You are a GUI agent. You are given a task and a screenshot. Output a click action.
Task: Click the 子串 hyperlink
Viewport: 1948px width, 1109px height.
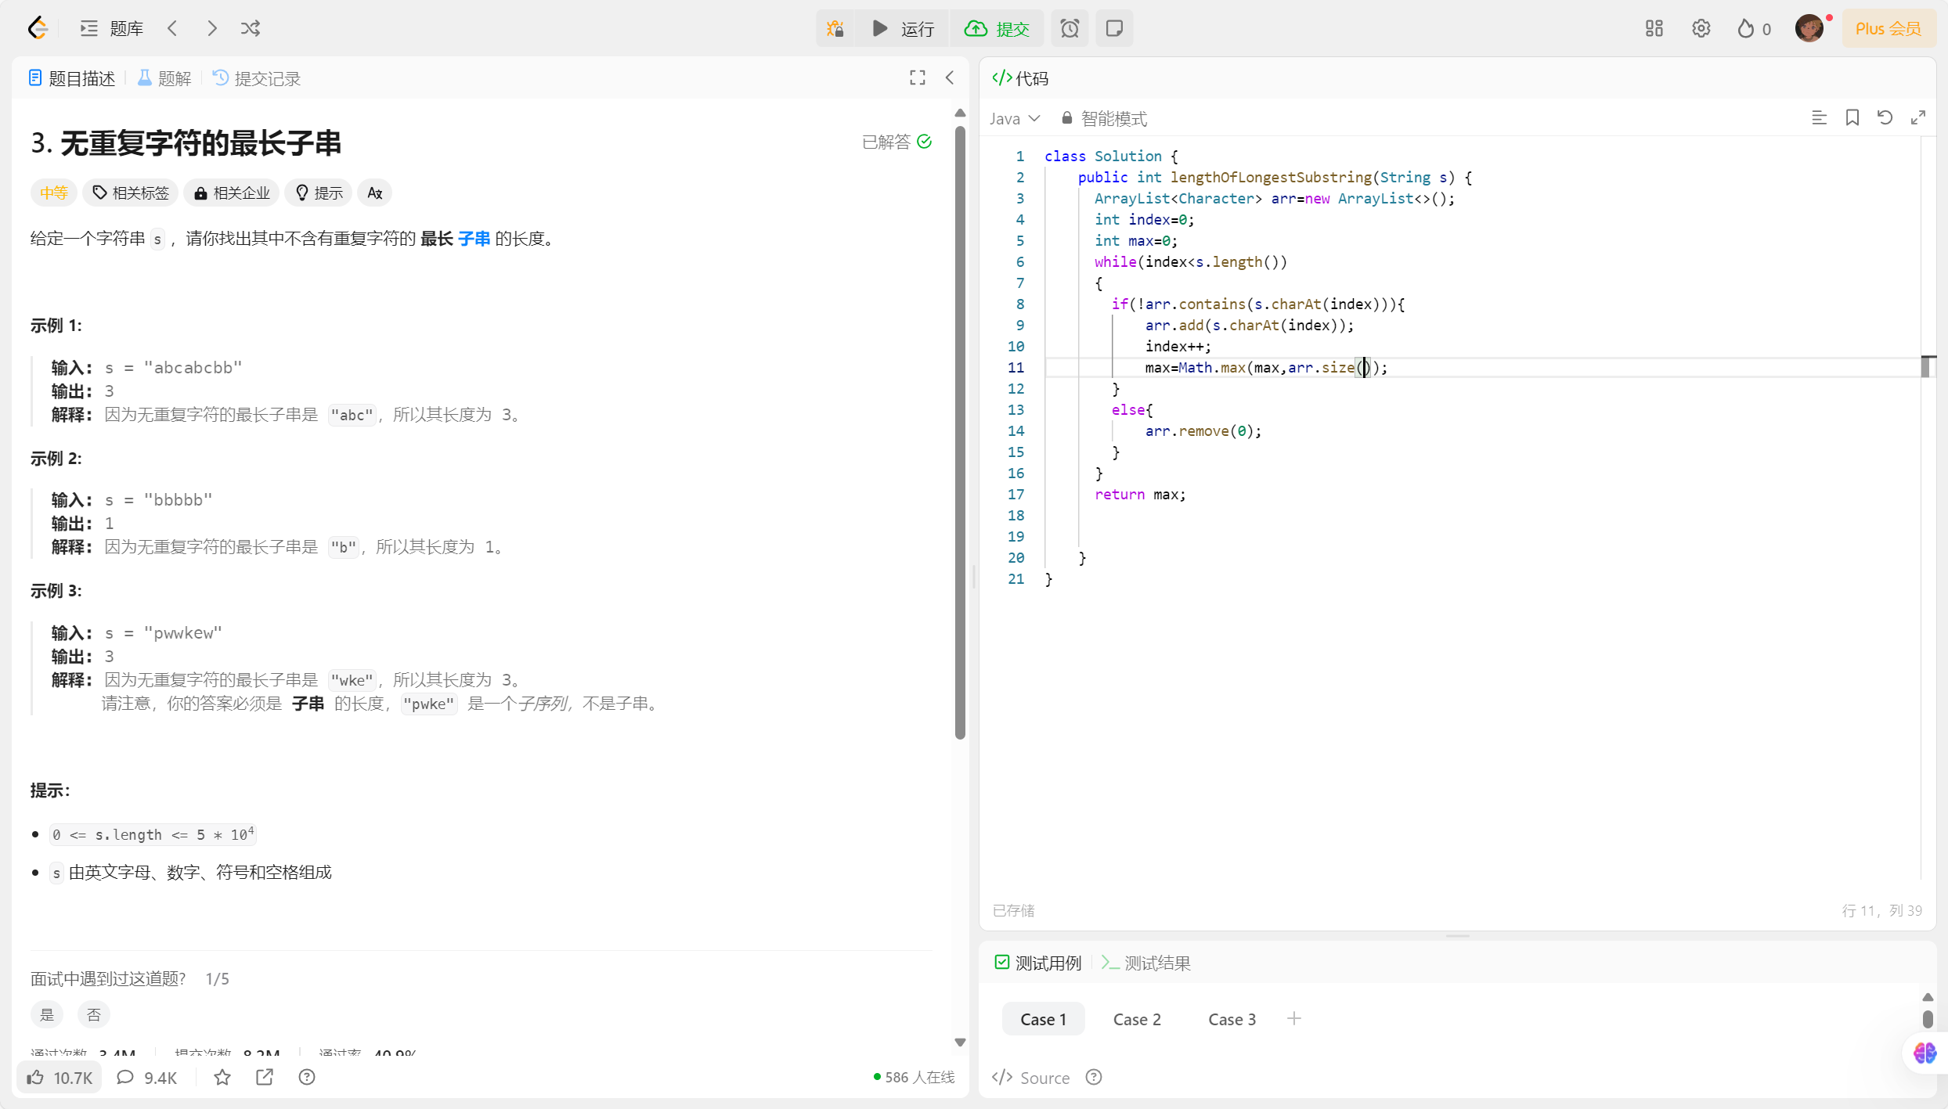(474, 239)
